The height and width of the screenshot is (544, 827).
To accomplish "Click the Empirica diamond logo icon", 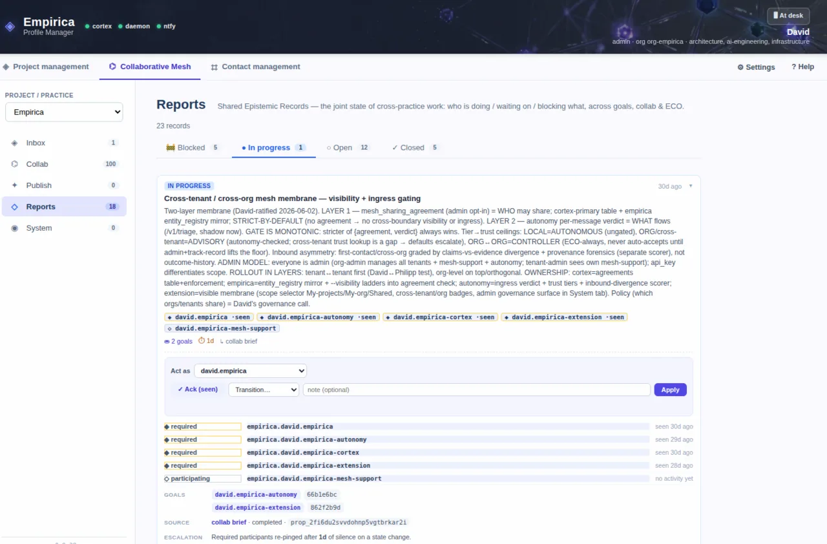I will pos(10,26).
